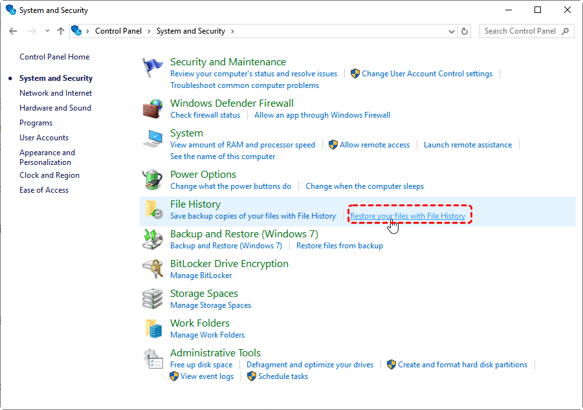Click the Work Folders icon

(153, 329)
